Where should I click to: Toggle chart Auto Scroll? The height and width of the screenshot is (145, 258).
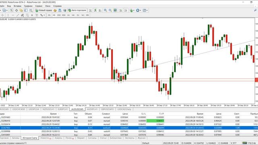(x=121, y=10)
